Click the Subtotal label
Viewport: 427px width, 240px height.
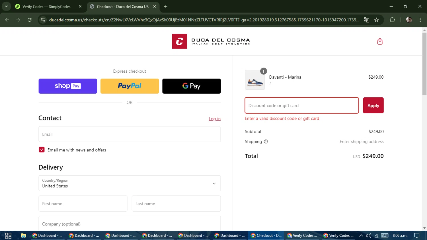[253, 132]
